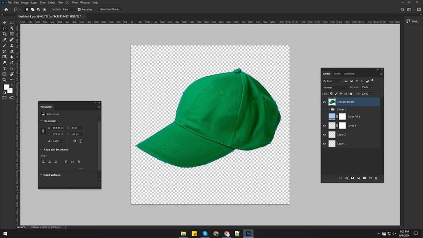Delete layer with the trash icon
Viewport: 423px width, 238px height.
[x=376, y=178]
